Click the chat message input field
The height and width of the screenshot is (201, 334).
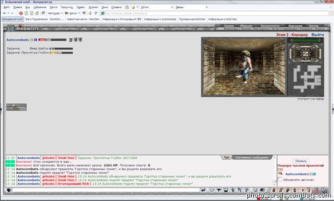tap(106, 190)
